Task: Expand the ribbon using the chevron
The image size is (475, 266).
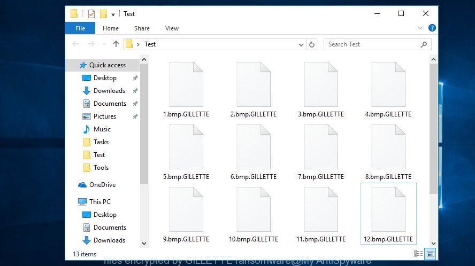Action: 420,28
